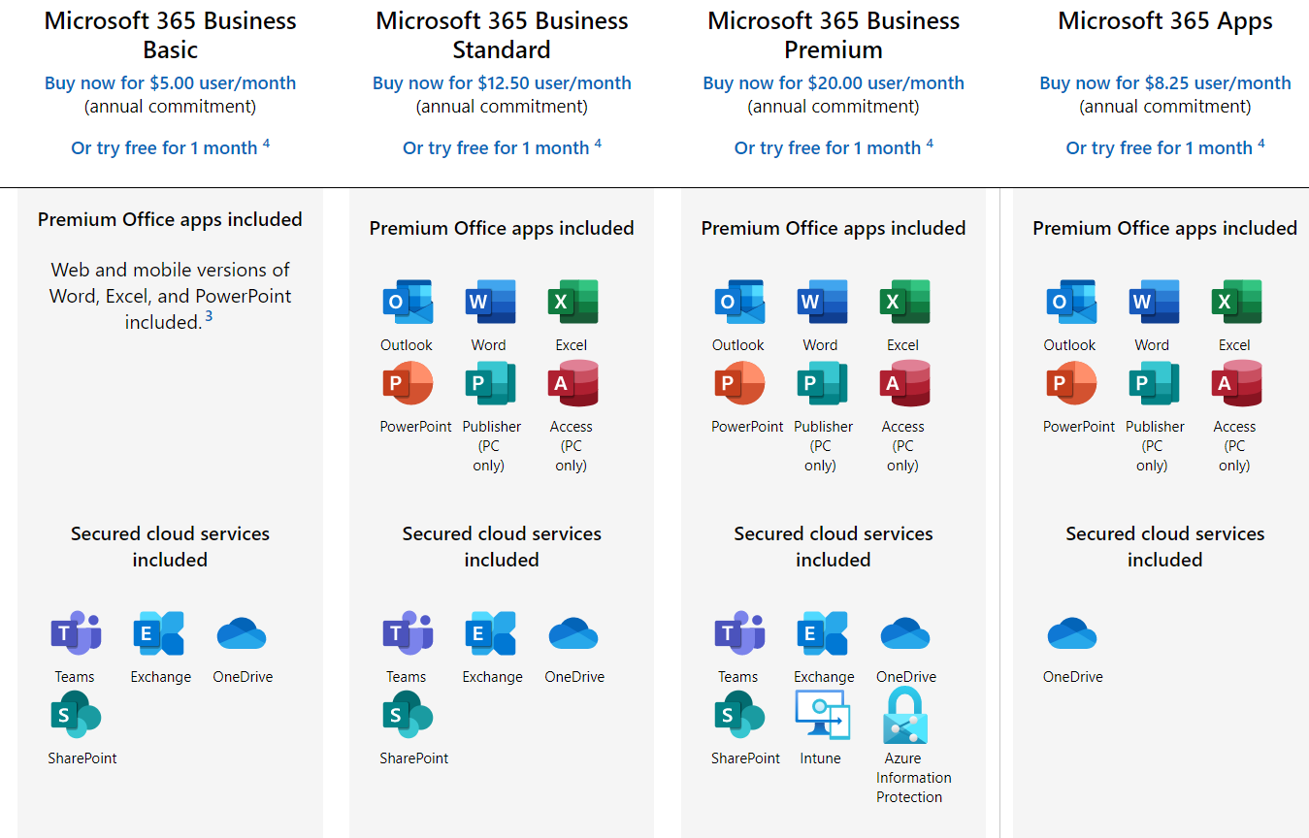Viewport: 1309px width, 838px height.
Task: Open footnote 3 next to PowerPoint included
Action: tap(209, 316)
